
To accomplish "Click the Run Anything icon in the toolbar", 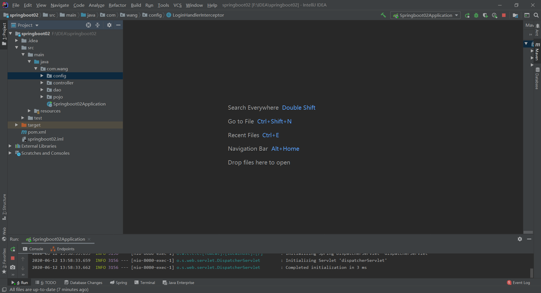I will [527, 15].
